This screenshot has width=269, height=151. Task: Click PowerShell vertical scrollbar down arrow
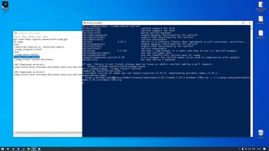pyautogui.click(x=252, y=136)
